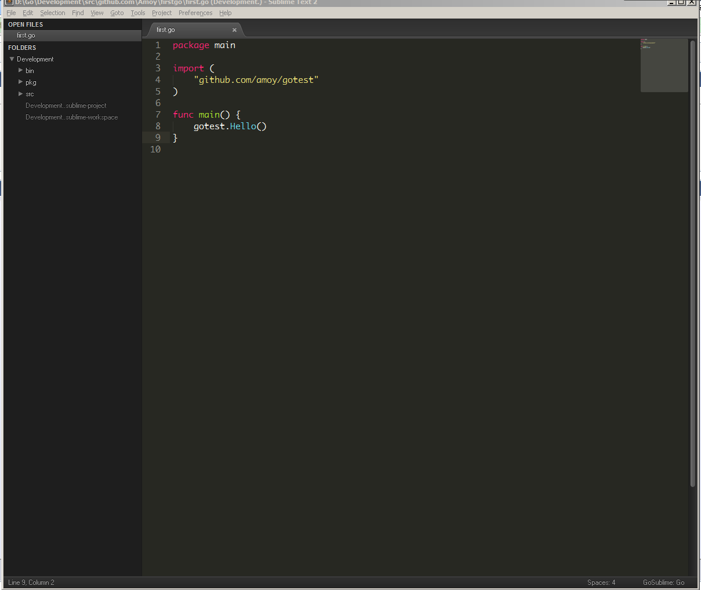Select the first.go editor tab
701x590 pixels.
pos(194,30)
